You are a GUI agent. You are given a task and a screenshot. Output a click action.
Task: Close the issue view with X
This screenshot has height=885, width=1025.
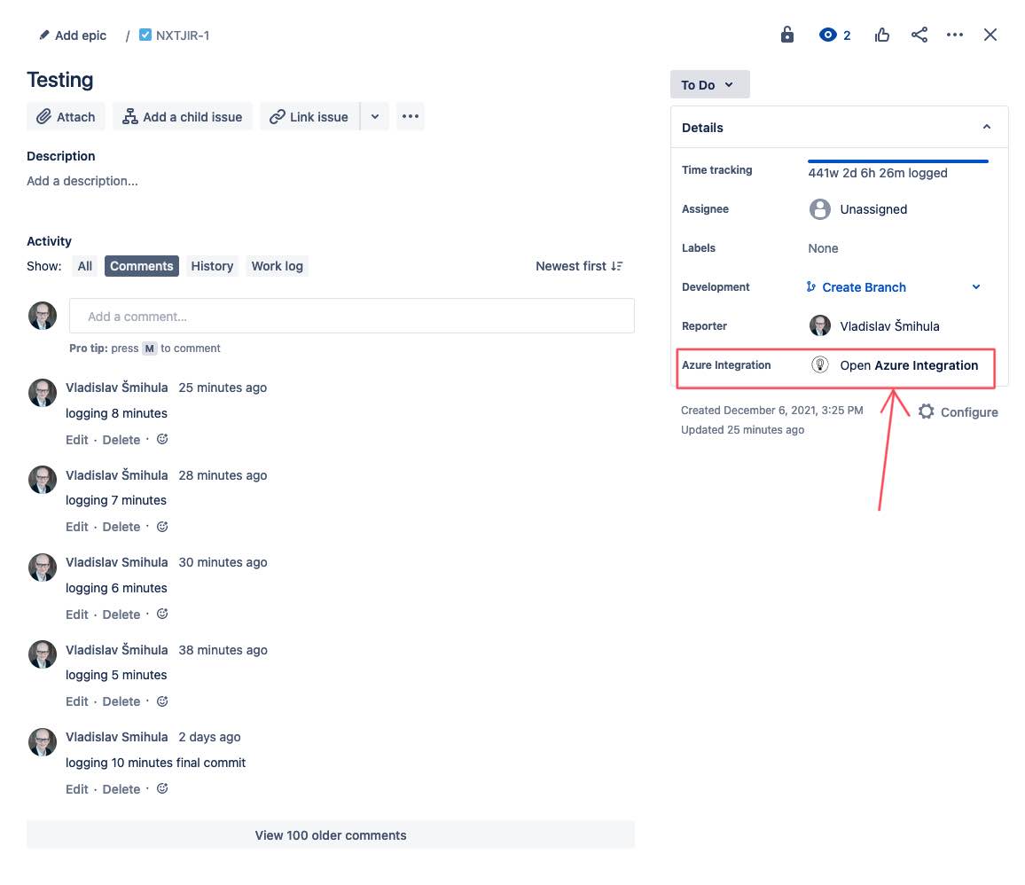(990, 35)
